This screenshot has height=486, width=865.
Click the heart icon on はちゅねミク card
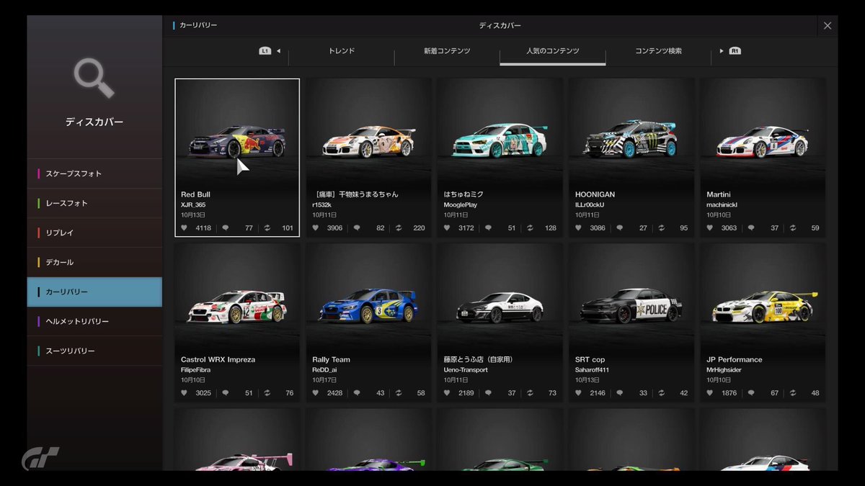446,228
